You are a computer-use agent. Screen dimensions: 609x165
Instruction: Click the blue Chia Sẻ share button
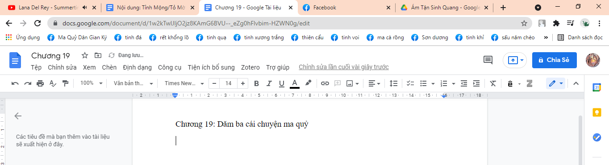coord(555,60)
